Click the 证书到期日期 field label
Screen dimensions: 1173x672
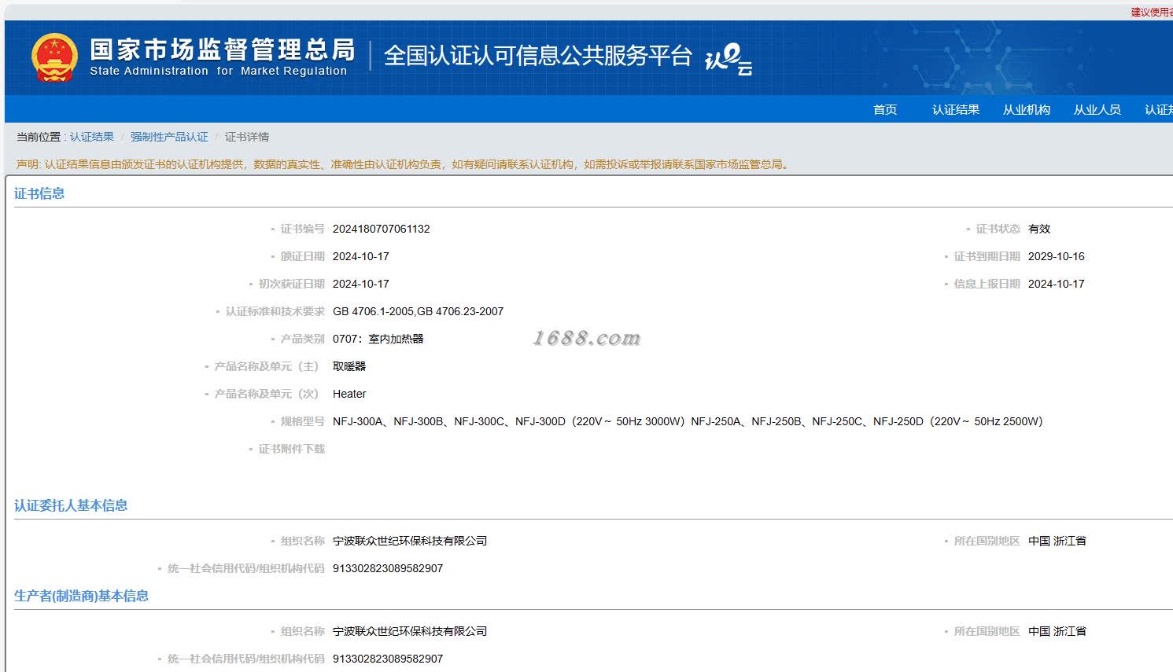(x=987, y=256)
